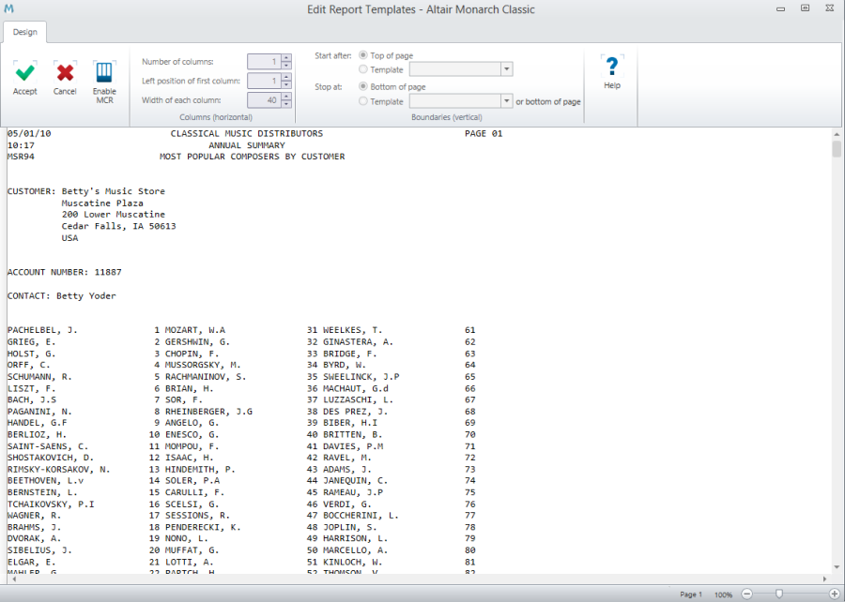Select Stop at Bottom of page radio
This screenshot has width=845, height=602.
363,86
